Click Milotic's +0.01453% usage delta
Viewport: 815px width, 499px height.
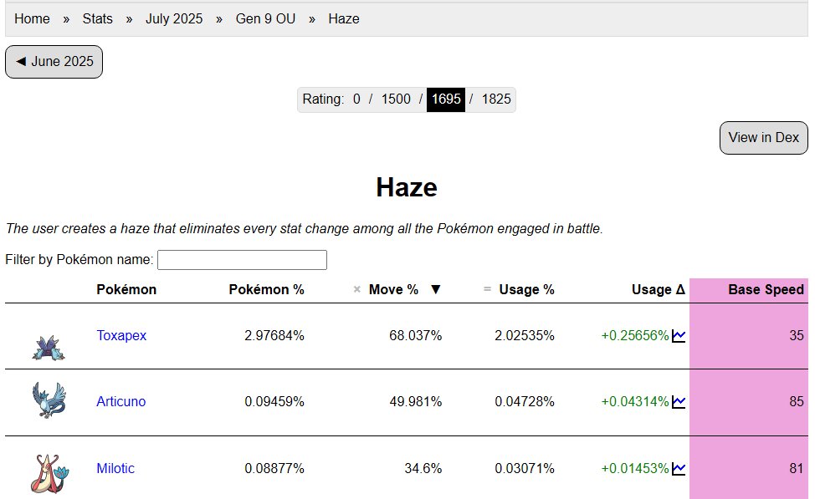635,469
